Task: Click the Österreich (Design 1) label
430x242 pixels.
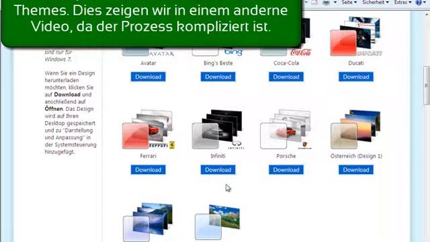Action: (356, 156)
